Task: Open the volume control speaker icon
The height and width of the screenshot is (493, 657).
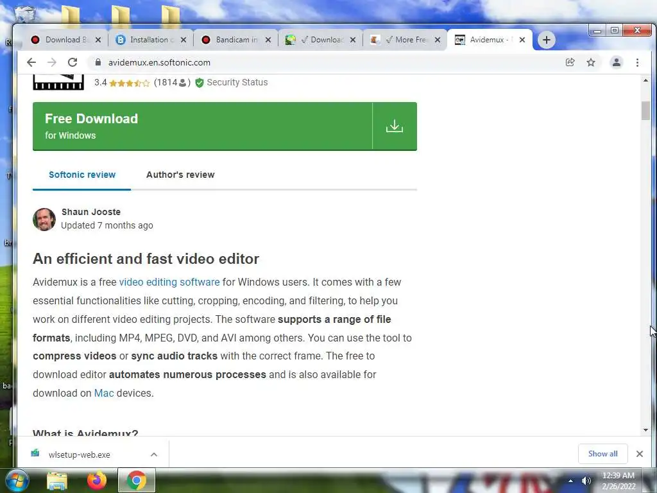Action: coord(586,481)
